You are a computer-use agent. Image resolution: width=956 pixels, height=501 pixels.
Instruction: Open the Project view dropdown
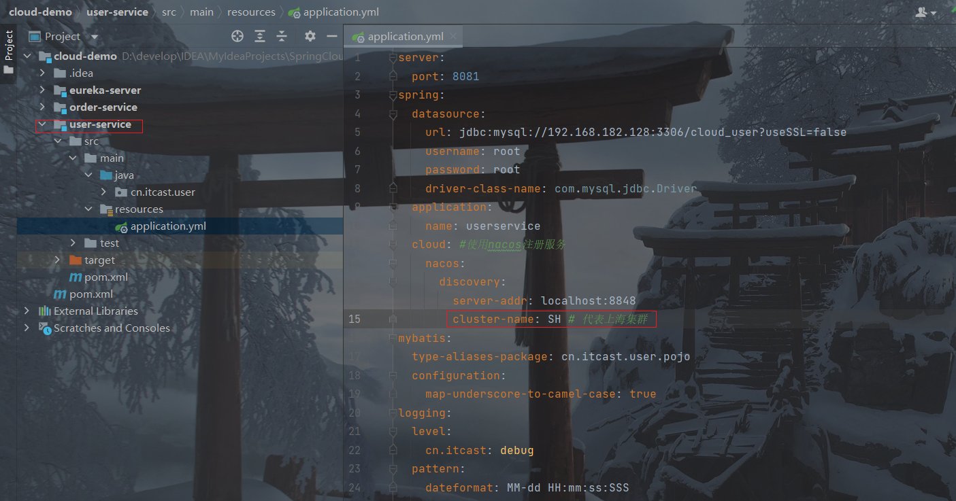(95, 37)
